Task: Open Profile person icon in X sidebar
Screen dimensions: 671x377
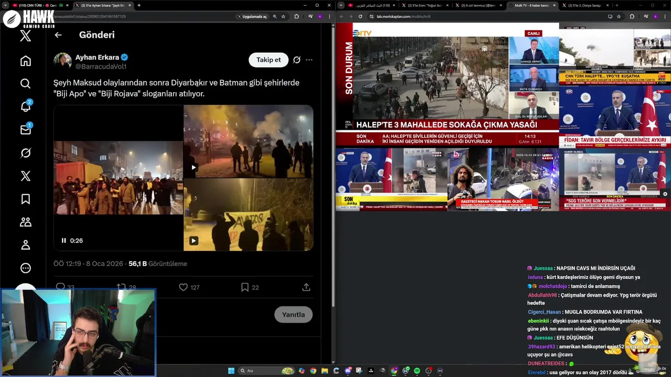Action: (26, 245)
